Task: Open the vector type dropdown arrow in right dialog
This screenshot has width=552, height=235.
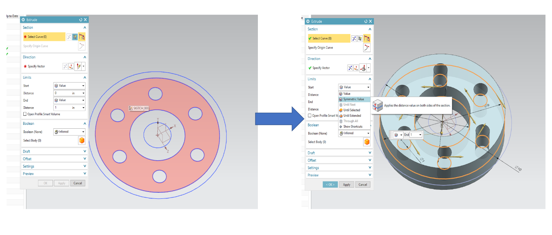Action: tap(369, 68)
